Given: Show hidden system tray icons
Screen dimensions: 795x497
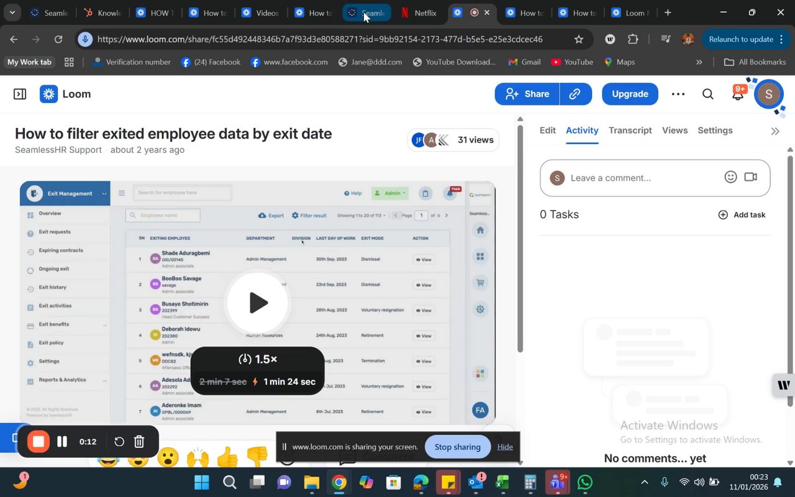Looking at the screenshot, I should 644,482.
